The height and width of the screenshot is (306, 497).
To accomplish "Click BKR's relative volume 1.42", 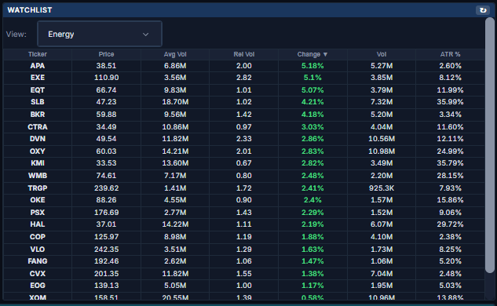I will click(x=243, y=115).
